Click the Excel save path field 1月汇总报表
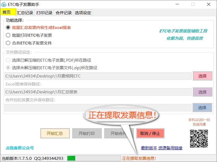This screenshot has height=162, width=217. click(98, 92)
